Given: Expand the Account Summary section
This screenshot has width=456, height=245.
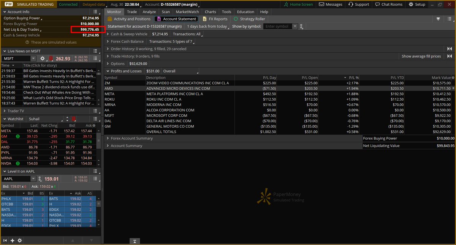Looking at the screenshot, I should click(108, 145).
